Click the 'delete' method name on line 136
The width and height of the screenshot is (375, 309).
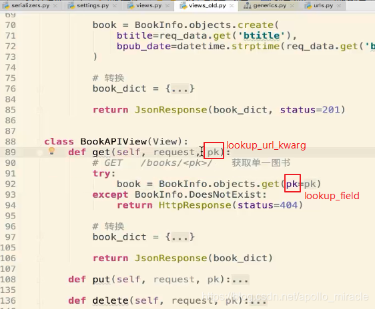pyautogui.click(x=111, y=300)
